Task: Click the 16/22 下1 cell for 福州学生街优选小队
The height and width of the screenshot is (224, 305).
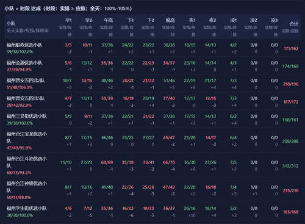Action: (x=128, y=209)
